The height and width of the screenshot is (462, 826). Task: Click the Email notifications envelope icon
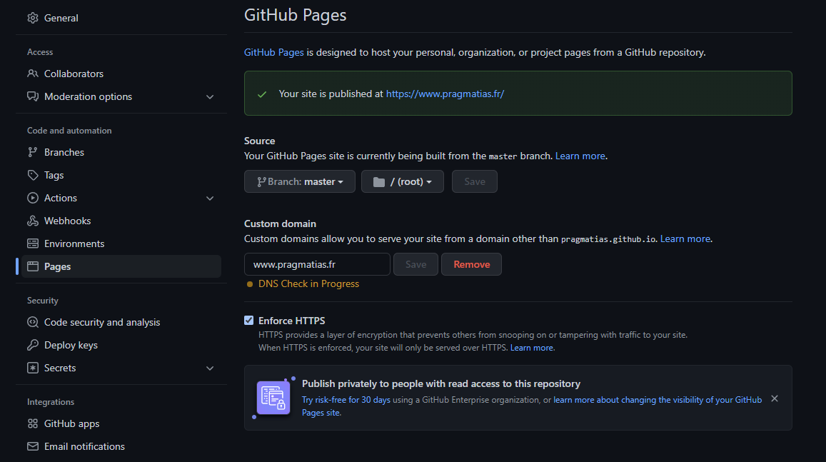(33, 446)
